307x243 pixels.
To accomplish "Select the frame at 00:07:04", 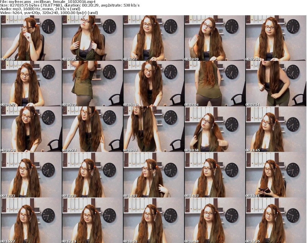I will pyautogui.click(x=215, y=84).
